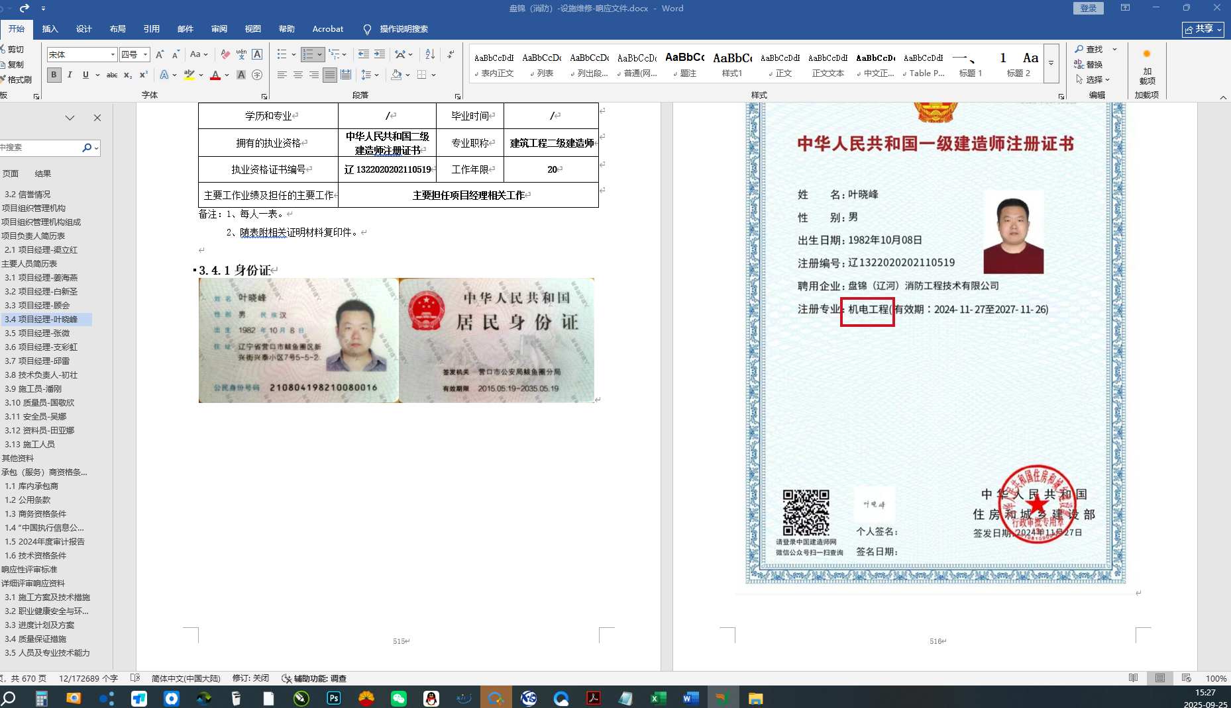Open navigation pane options chevron
Viewport: 1231px width, 708px height.
[x=70, y=118]
